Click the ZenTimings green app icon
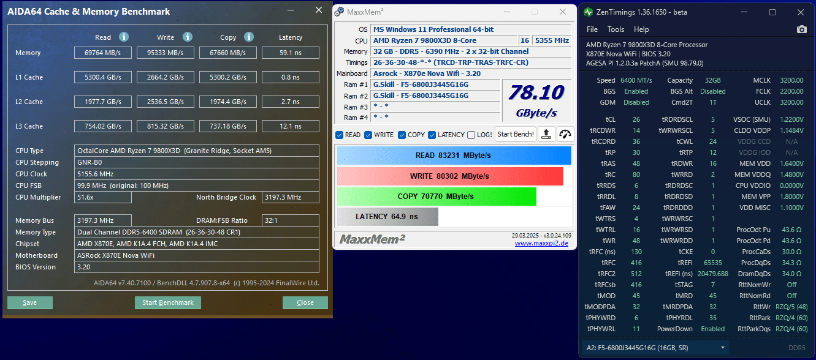 coord(589,12)
